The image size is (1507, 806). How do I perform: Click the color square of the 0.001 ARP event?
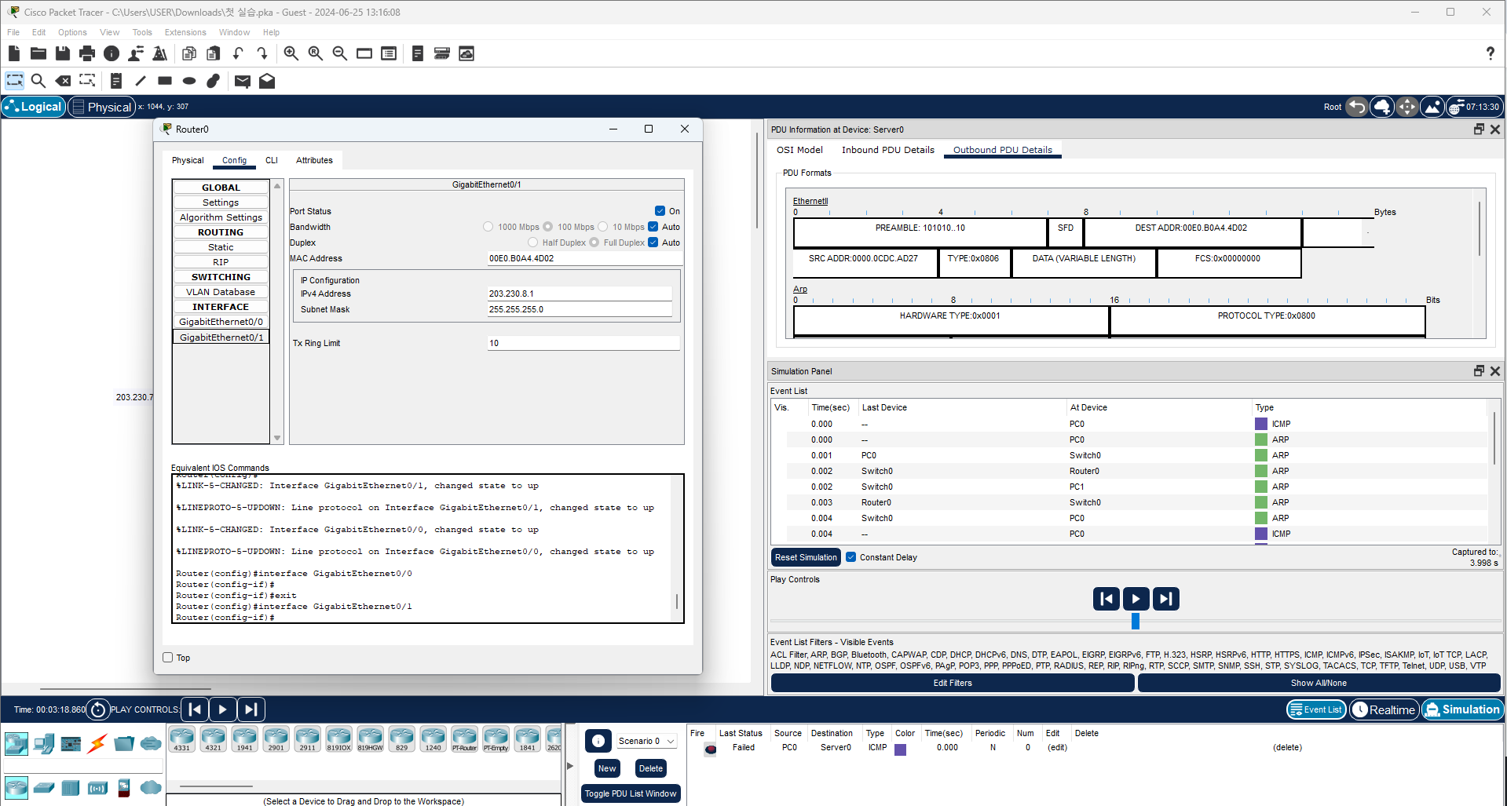click(1261, 455)
